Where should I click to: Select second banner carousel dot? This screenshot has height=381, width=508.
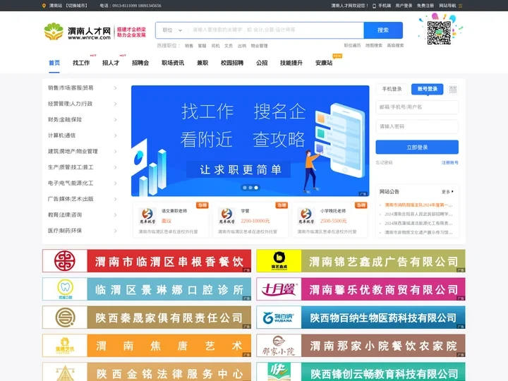[250, 188]
